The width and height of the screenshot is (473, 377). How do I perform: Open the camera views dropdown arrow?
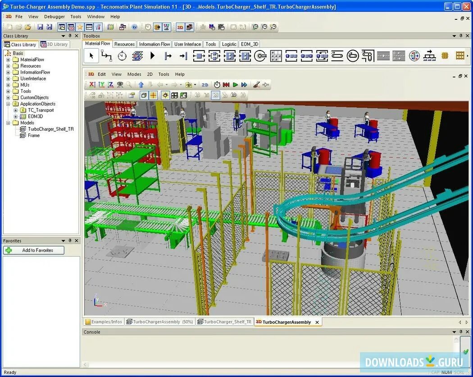(195, 85)
